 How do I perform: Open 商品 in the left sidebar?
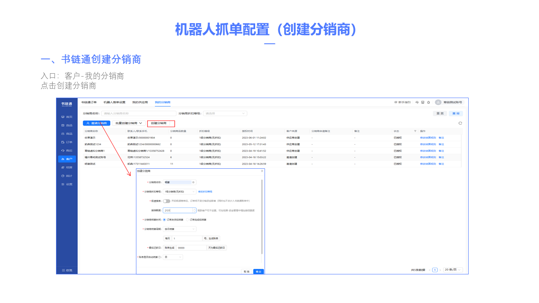click(67, 133)
